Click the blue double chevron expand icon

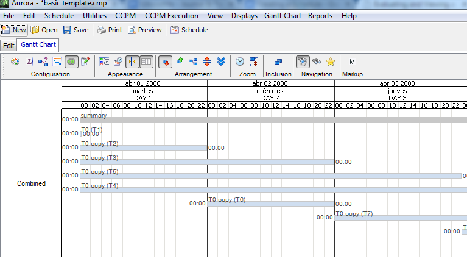point(221,62)
